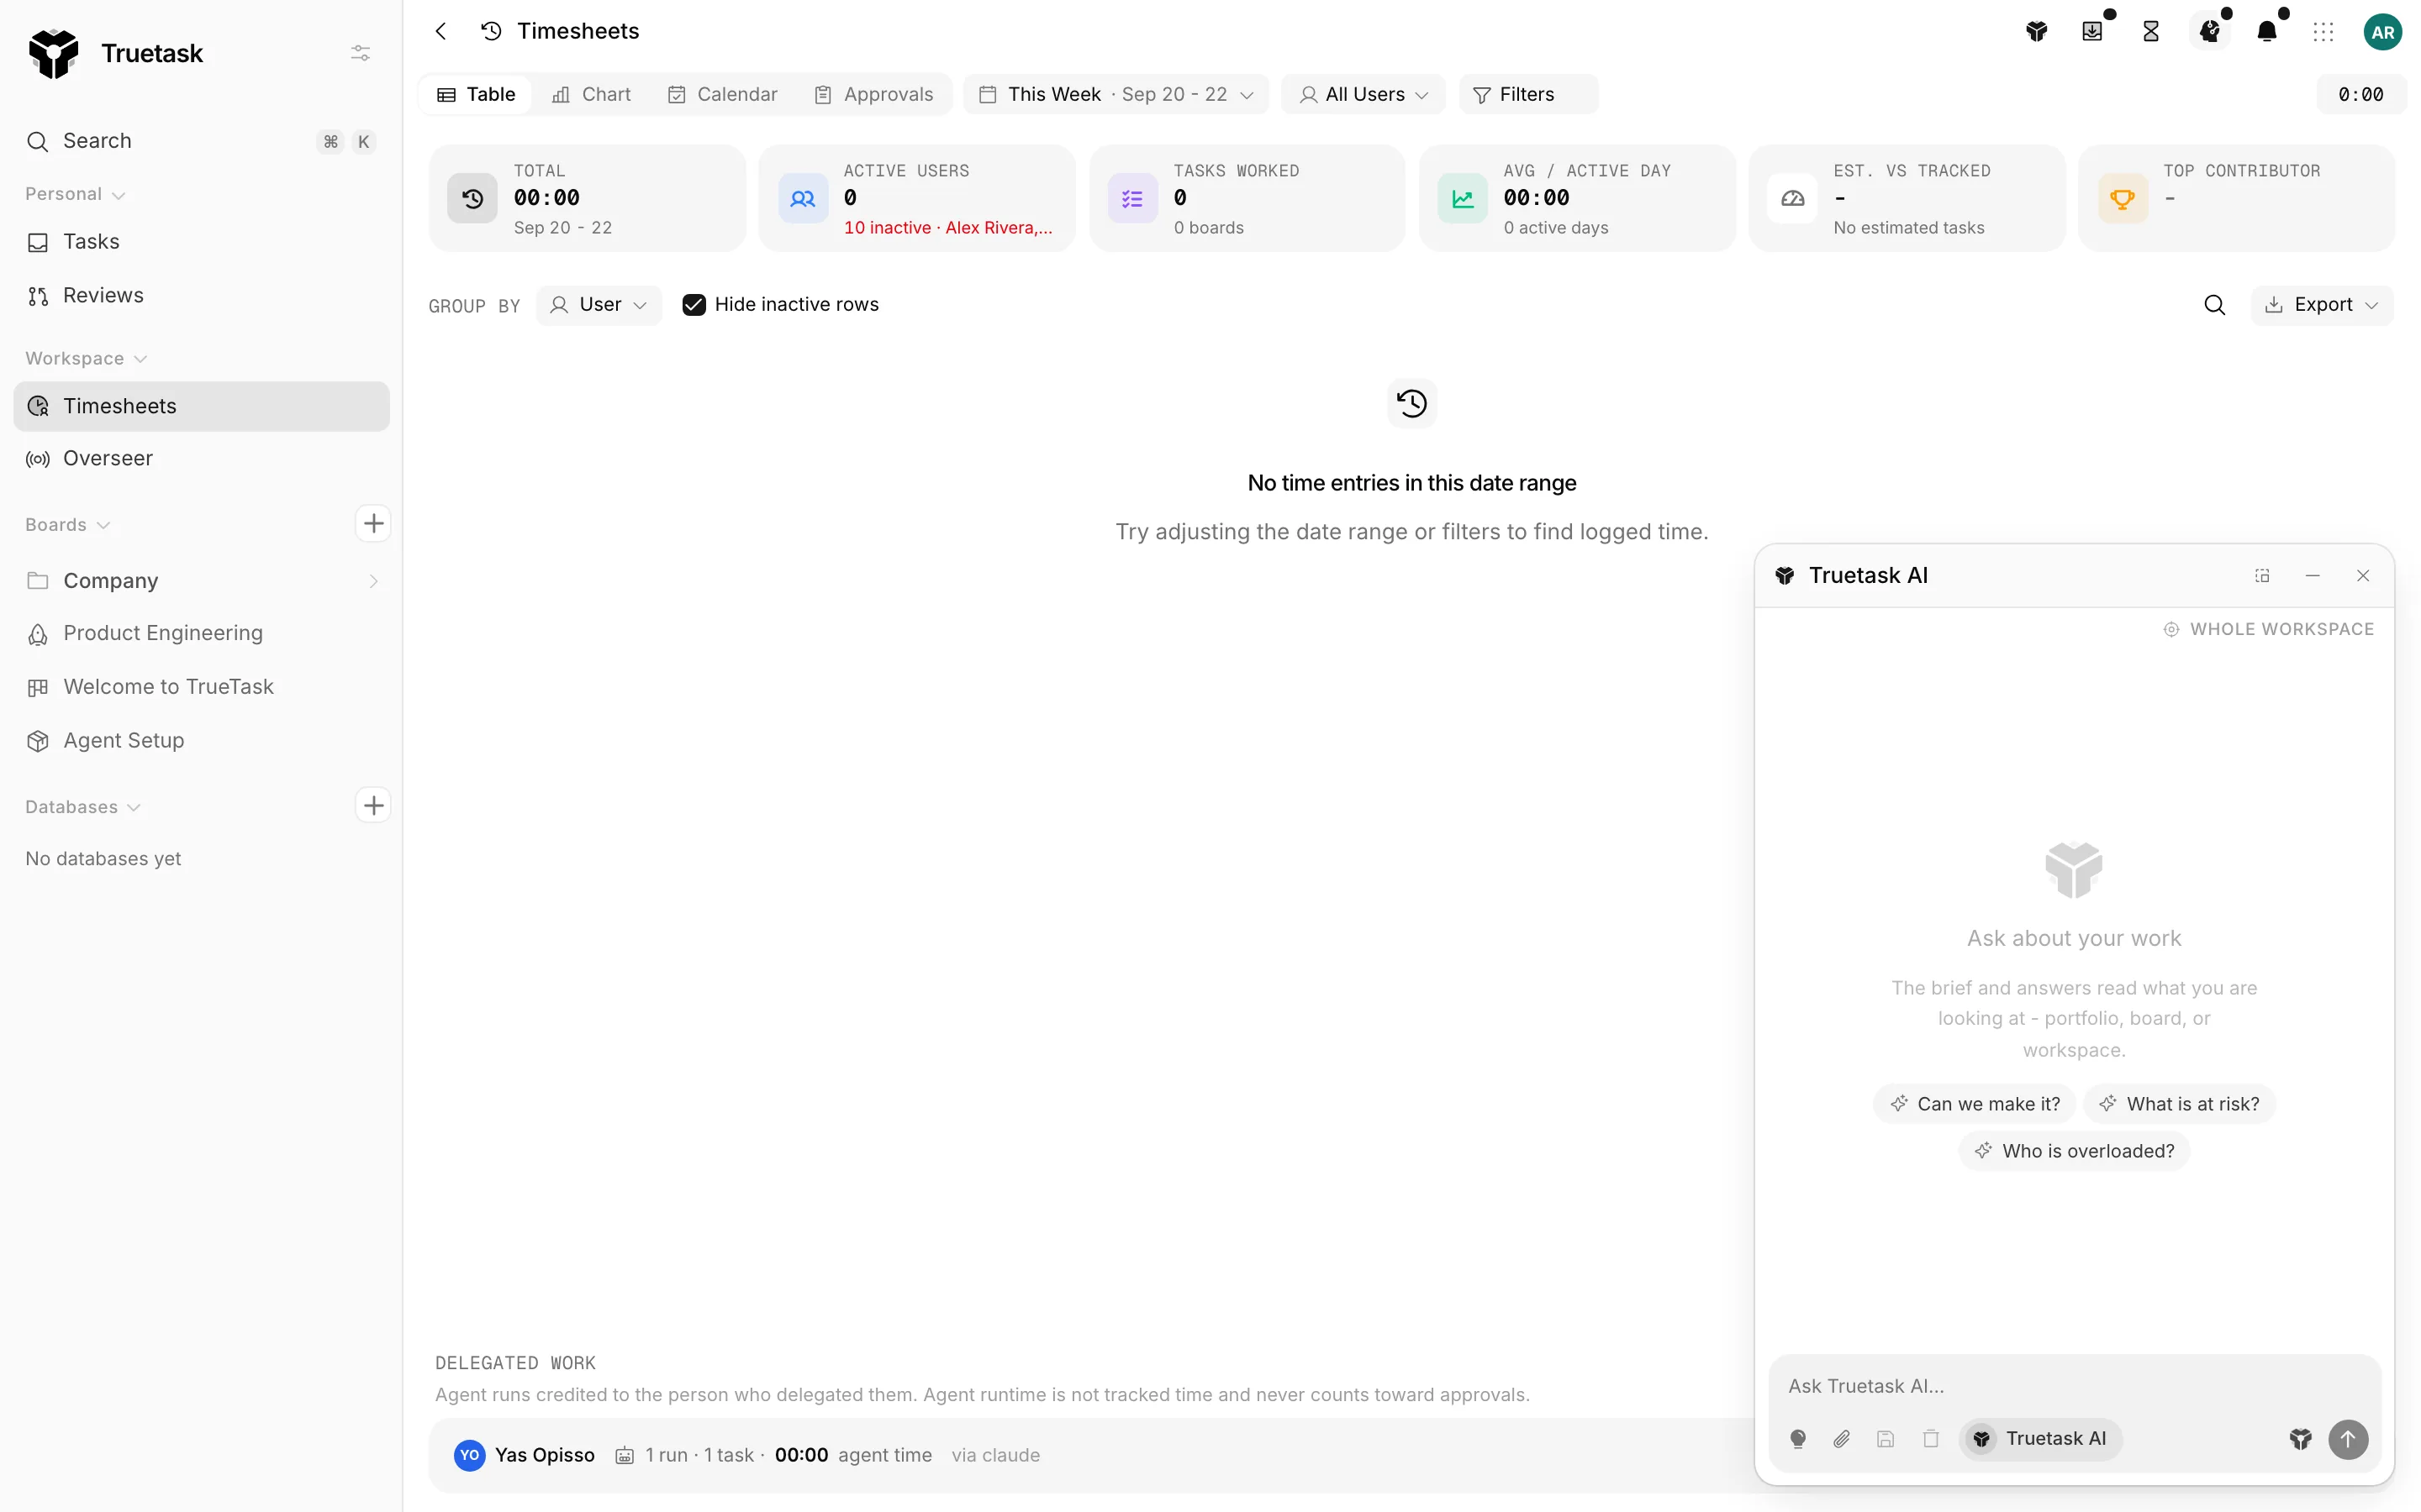Click '10 inactive · Alex Rivera' red text
Screen dimensions: 2421x1512
click(947, 228)
